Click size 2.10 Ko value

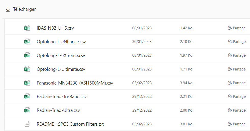point(186,42)
